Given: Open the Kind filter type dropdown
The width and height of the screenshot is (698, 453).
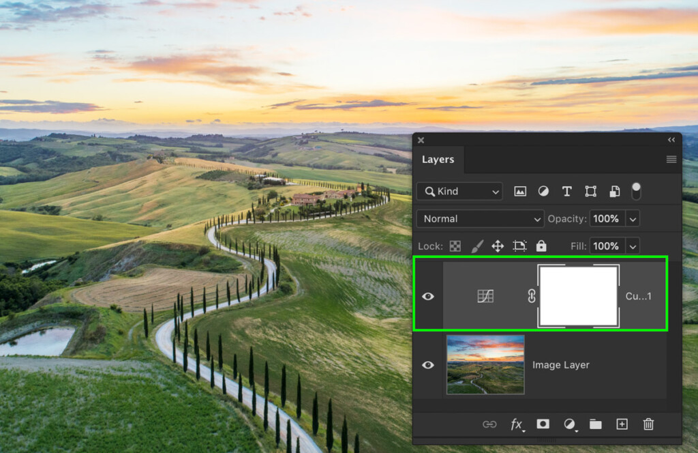Looking at the screenshot, I should tap(460, 192).
